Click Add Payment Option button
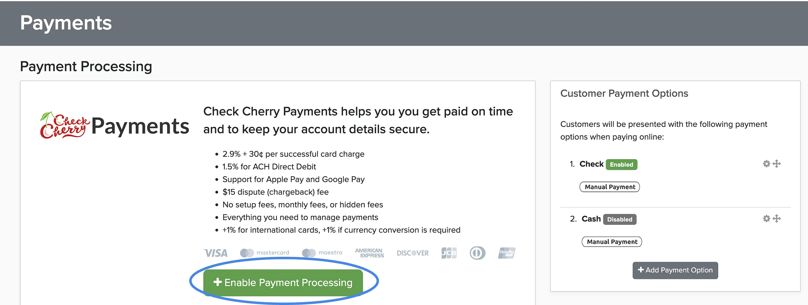 pos(675,270)
